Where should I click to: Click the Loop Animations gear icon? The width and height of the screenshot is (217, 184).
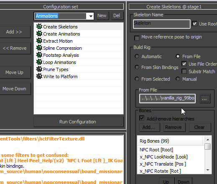(39, 62)
